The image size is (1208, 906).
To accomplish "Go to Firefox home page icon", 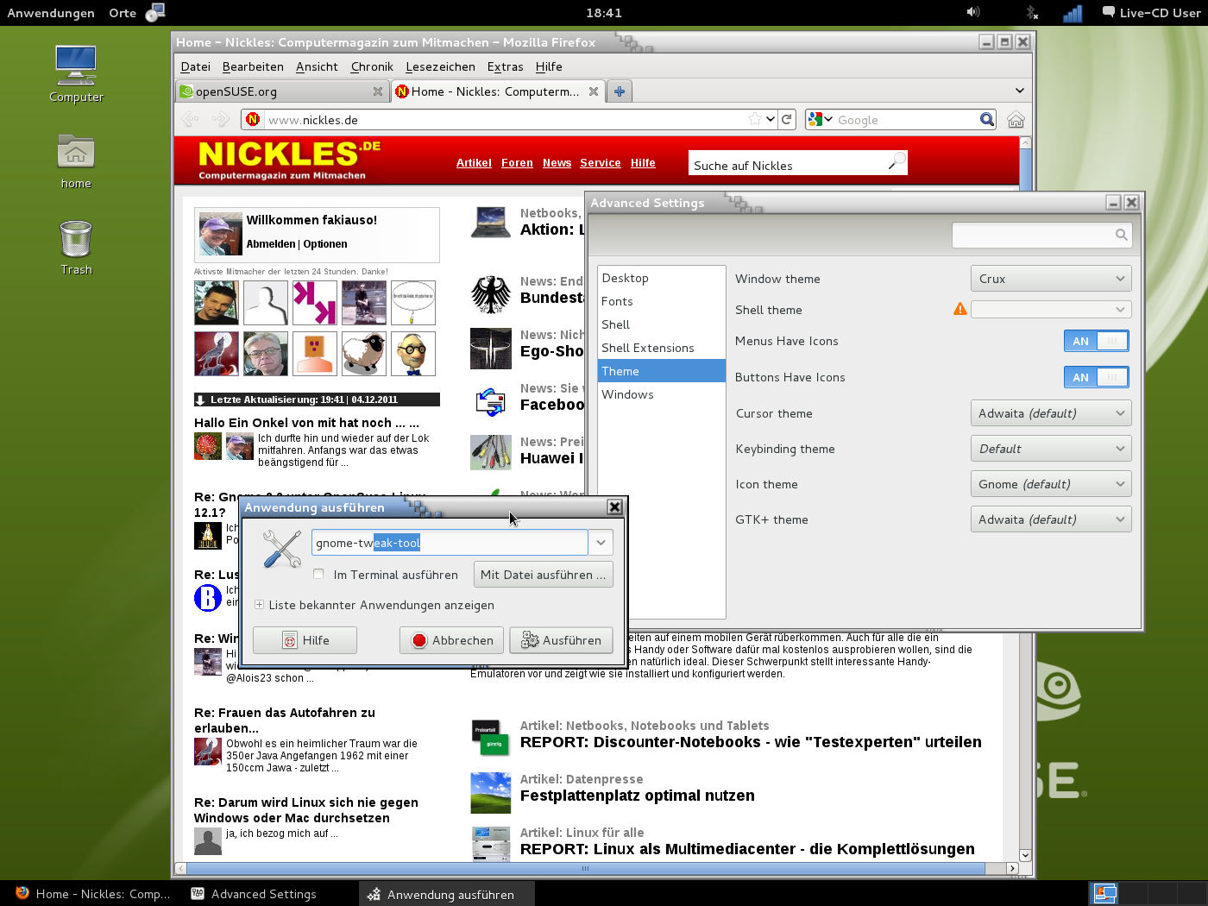I will tap(1016, 119).
